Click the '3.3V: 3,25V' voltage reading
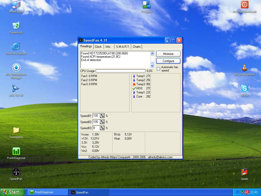The width and height of the screenshot is (261, 196). click(x=90, y=143)
